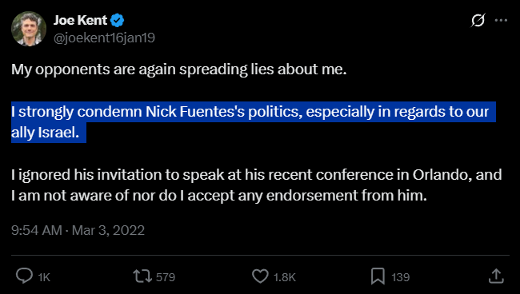Click the highlighted "I strongly condemn" sentence

pos(254,122)
